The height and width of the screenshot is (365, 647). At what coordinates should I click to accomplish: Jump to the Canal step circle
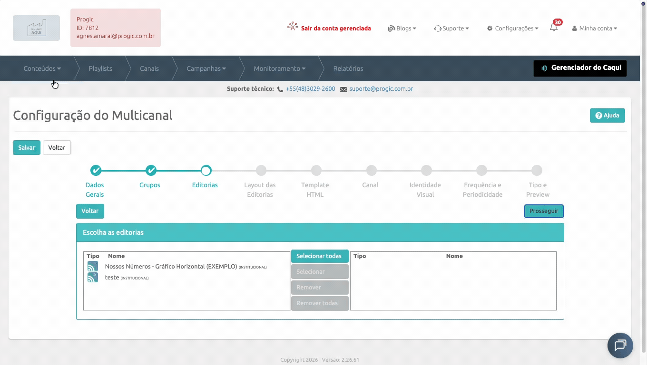[x=372, y=170]
